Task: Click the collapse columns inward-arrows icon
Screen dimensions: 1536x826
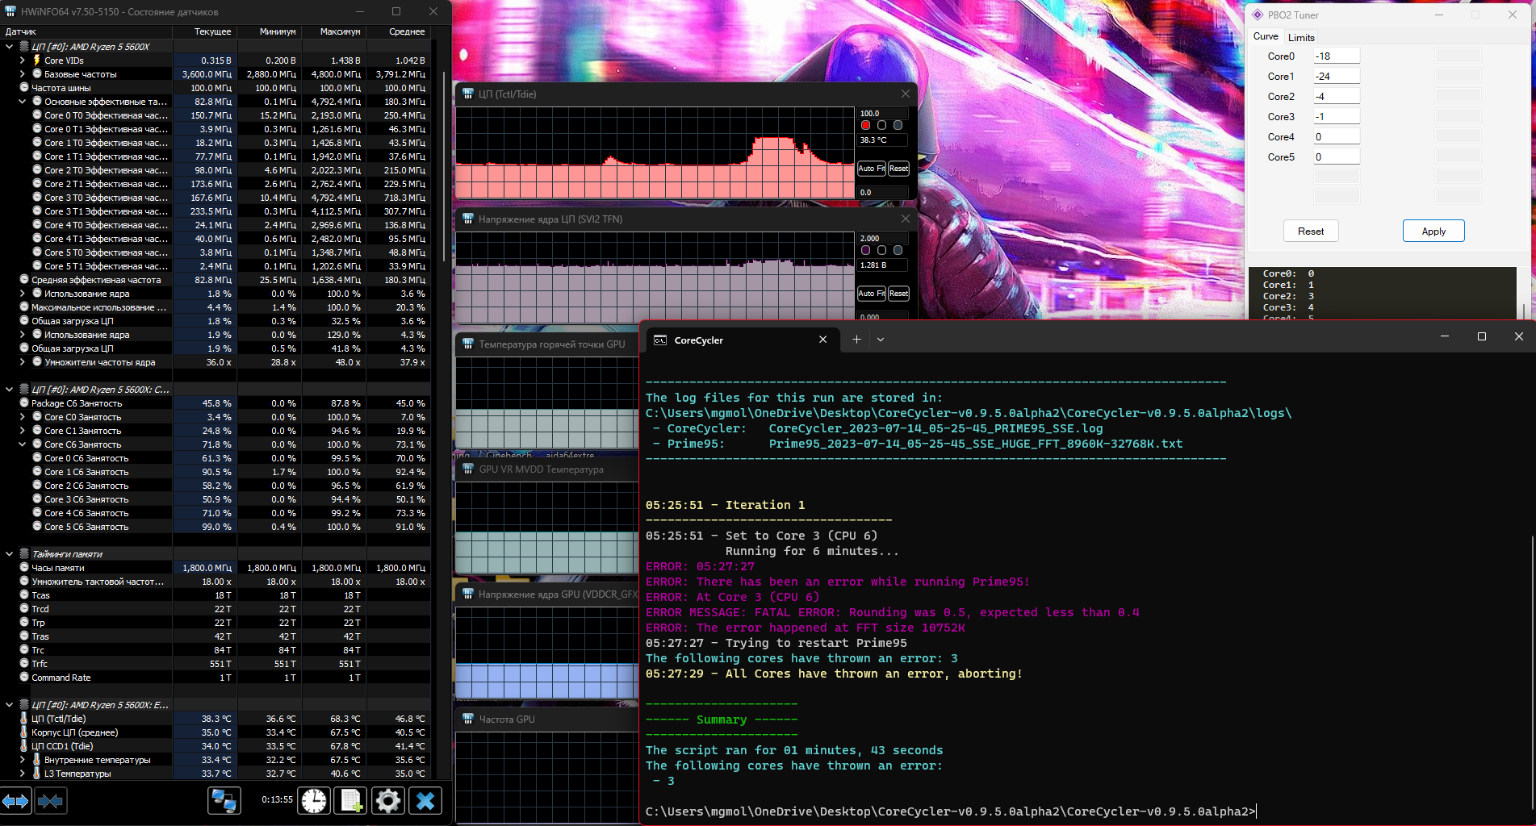Action: [x=50, y=801]
